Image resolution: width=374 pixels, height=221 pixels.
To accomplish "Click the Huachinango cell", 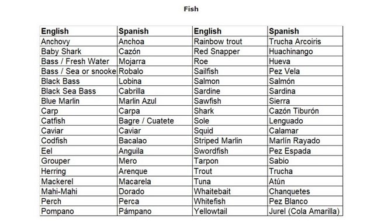I will click(x=305, y=51).
